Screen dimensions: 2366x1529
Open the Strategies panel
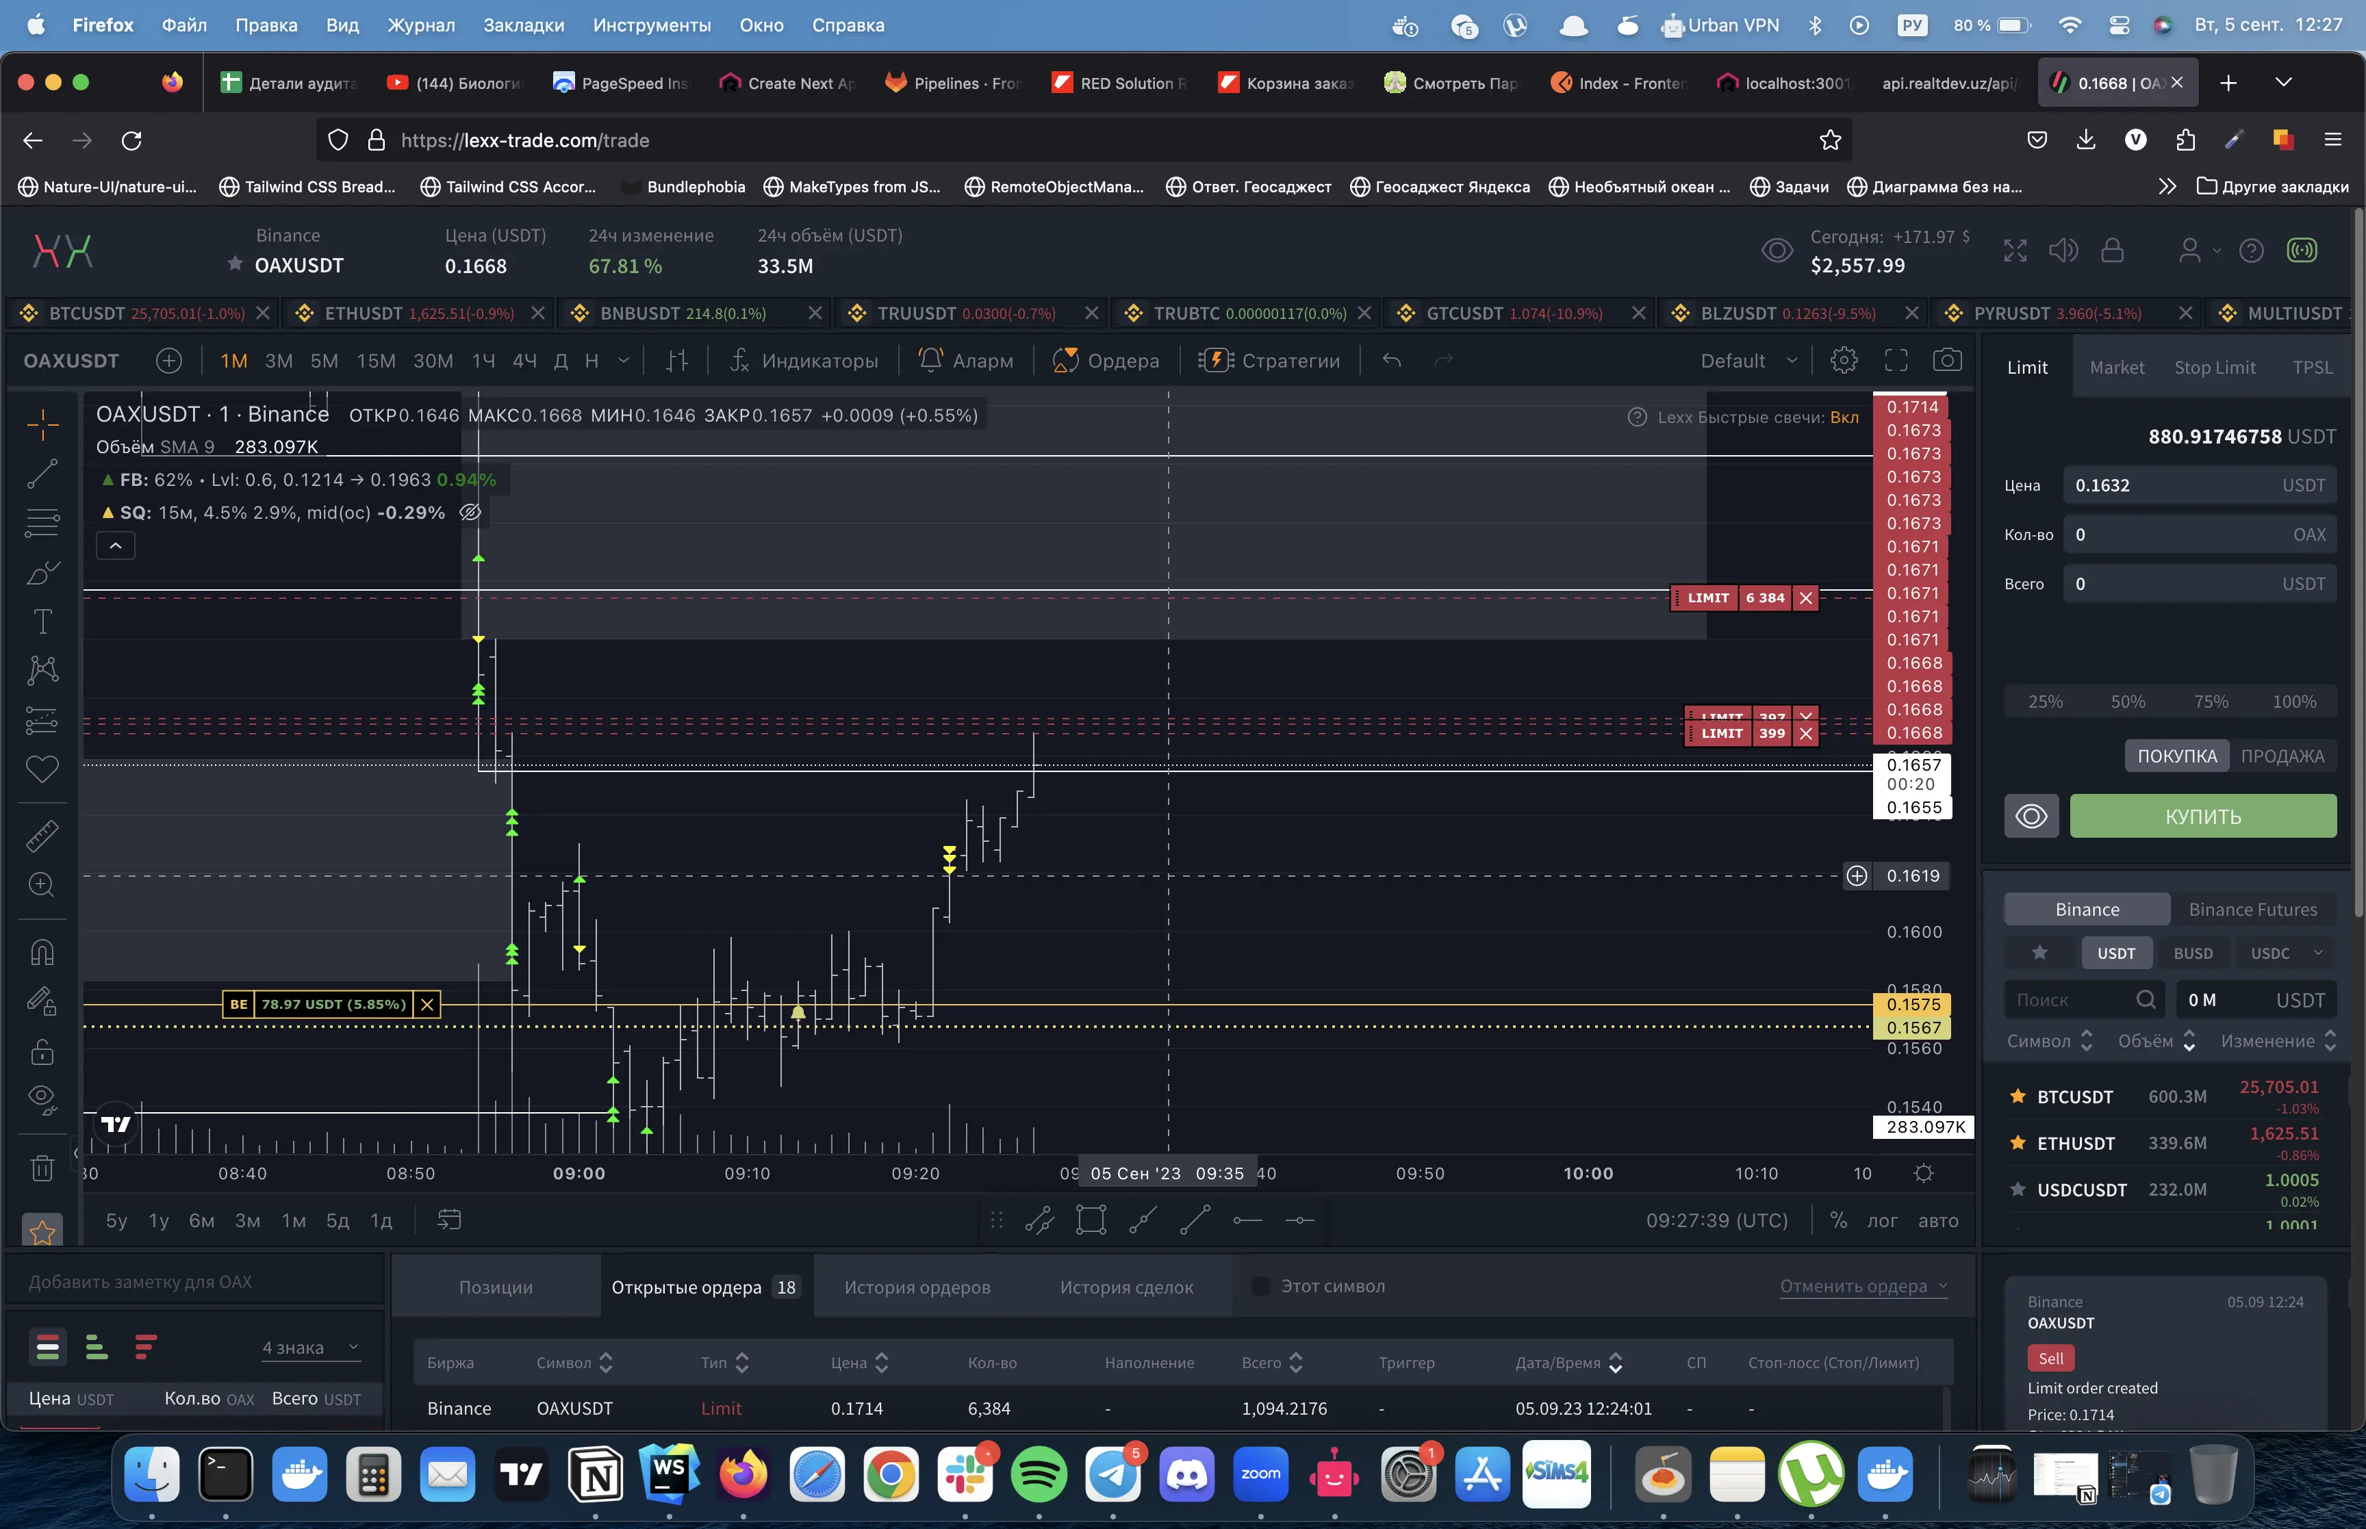point(1269,361)
